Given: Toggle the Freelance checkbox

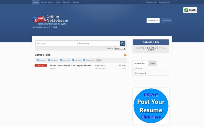Looking at the screenshot, I should 38,60.
